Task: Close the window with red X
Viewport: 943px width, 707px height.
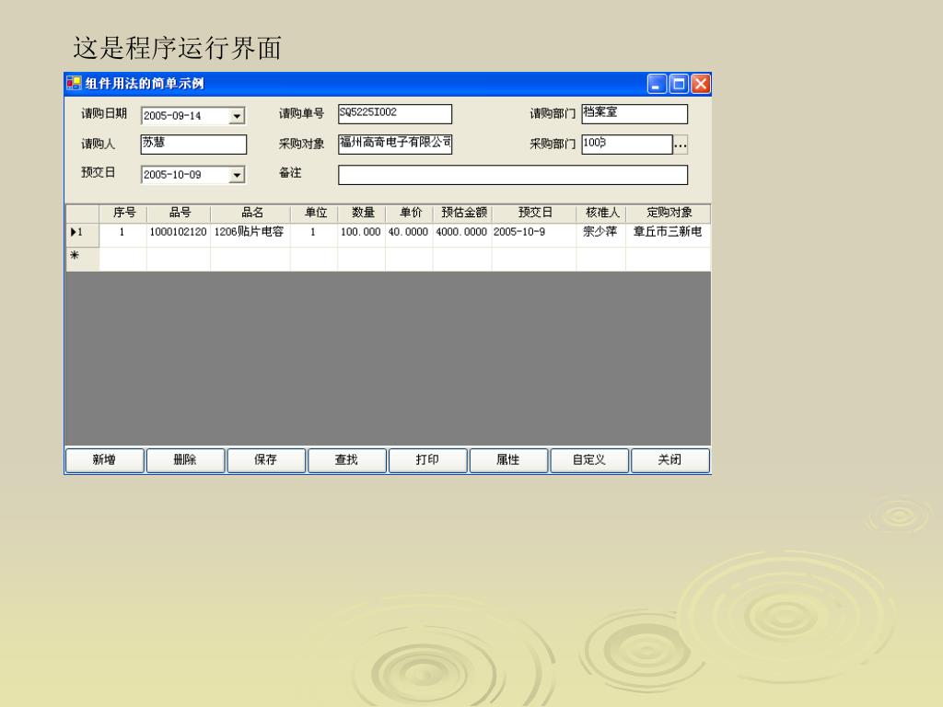Action: click(x=701, y=84)
